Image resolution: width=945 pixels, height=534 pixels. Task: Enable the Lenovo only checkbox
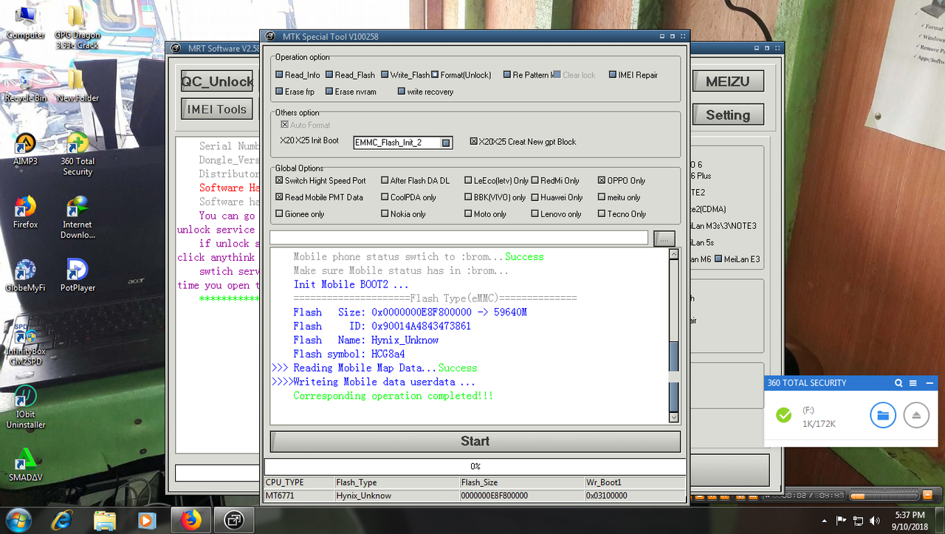point(556,215)
